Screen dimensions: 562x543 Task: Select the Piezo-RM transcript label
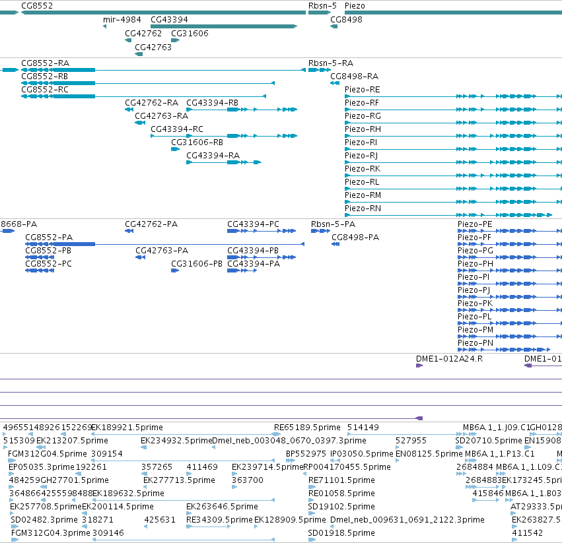pos(363,195)
